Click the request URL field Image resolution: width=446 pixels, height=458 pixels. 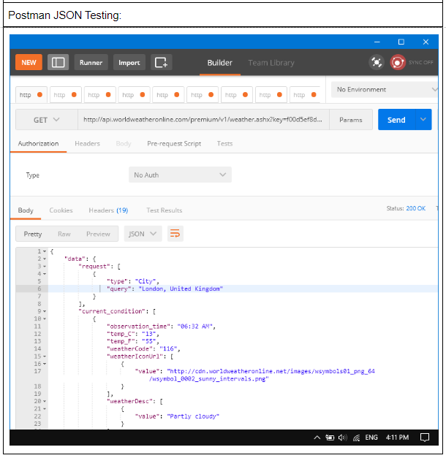[203, 120]
